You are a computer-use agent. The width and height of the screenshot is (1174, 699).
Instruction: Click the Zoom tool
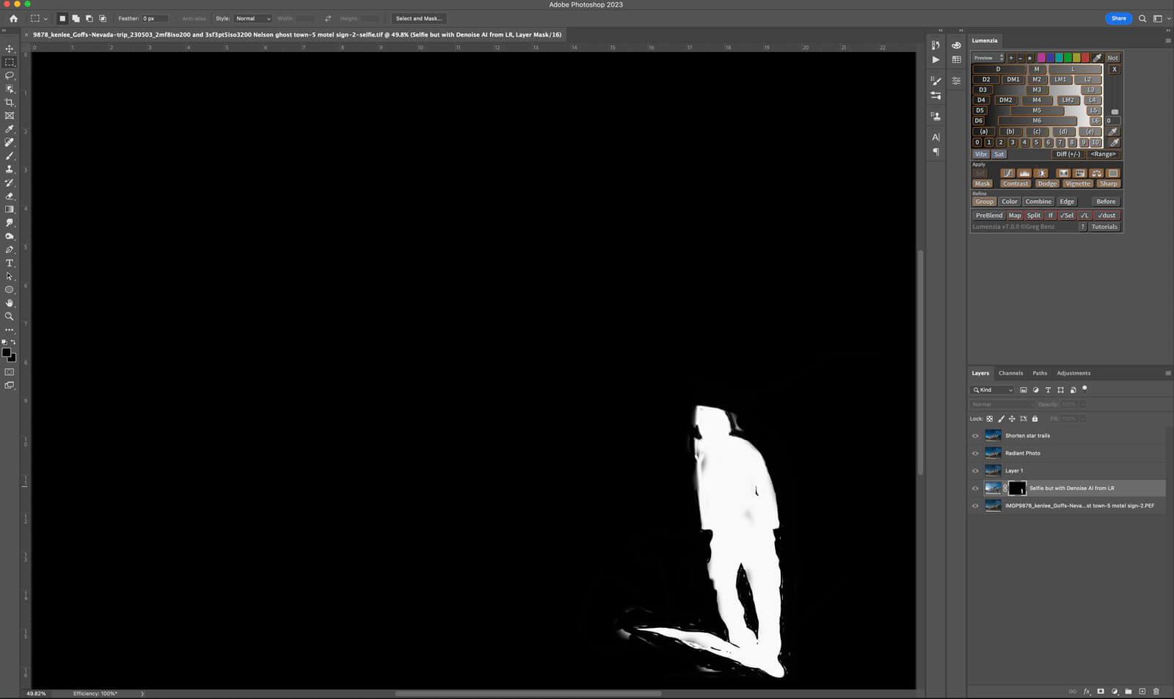tap(10, 317)
